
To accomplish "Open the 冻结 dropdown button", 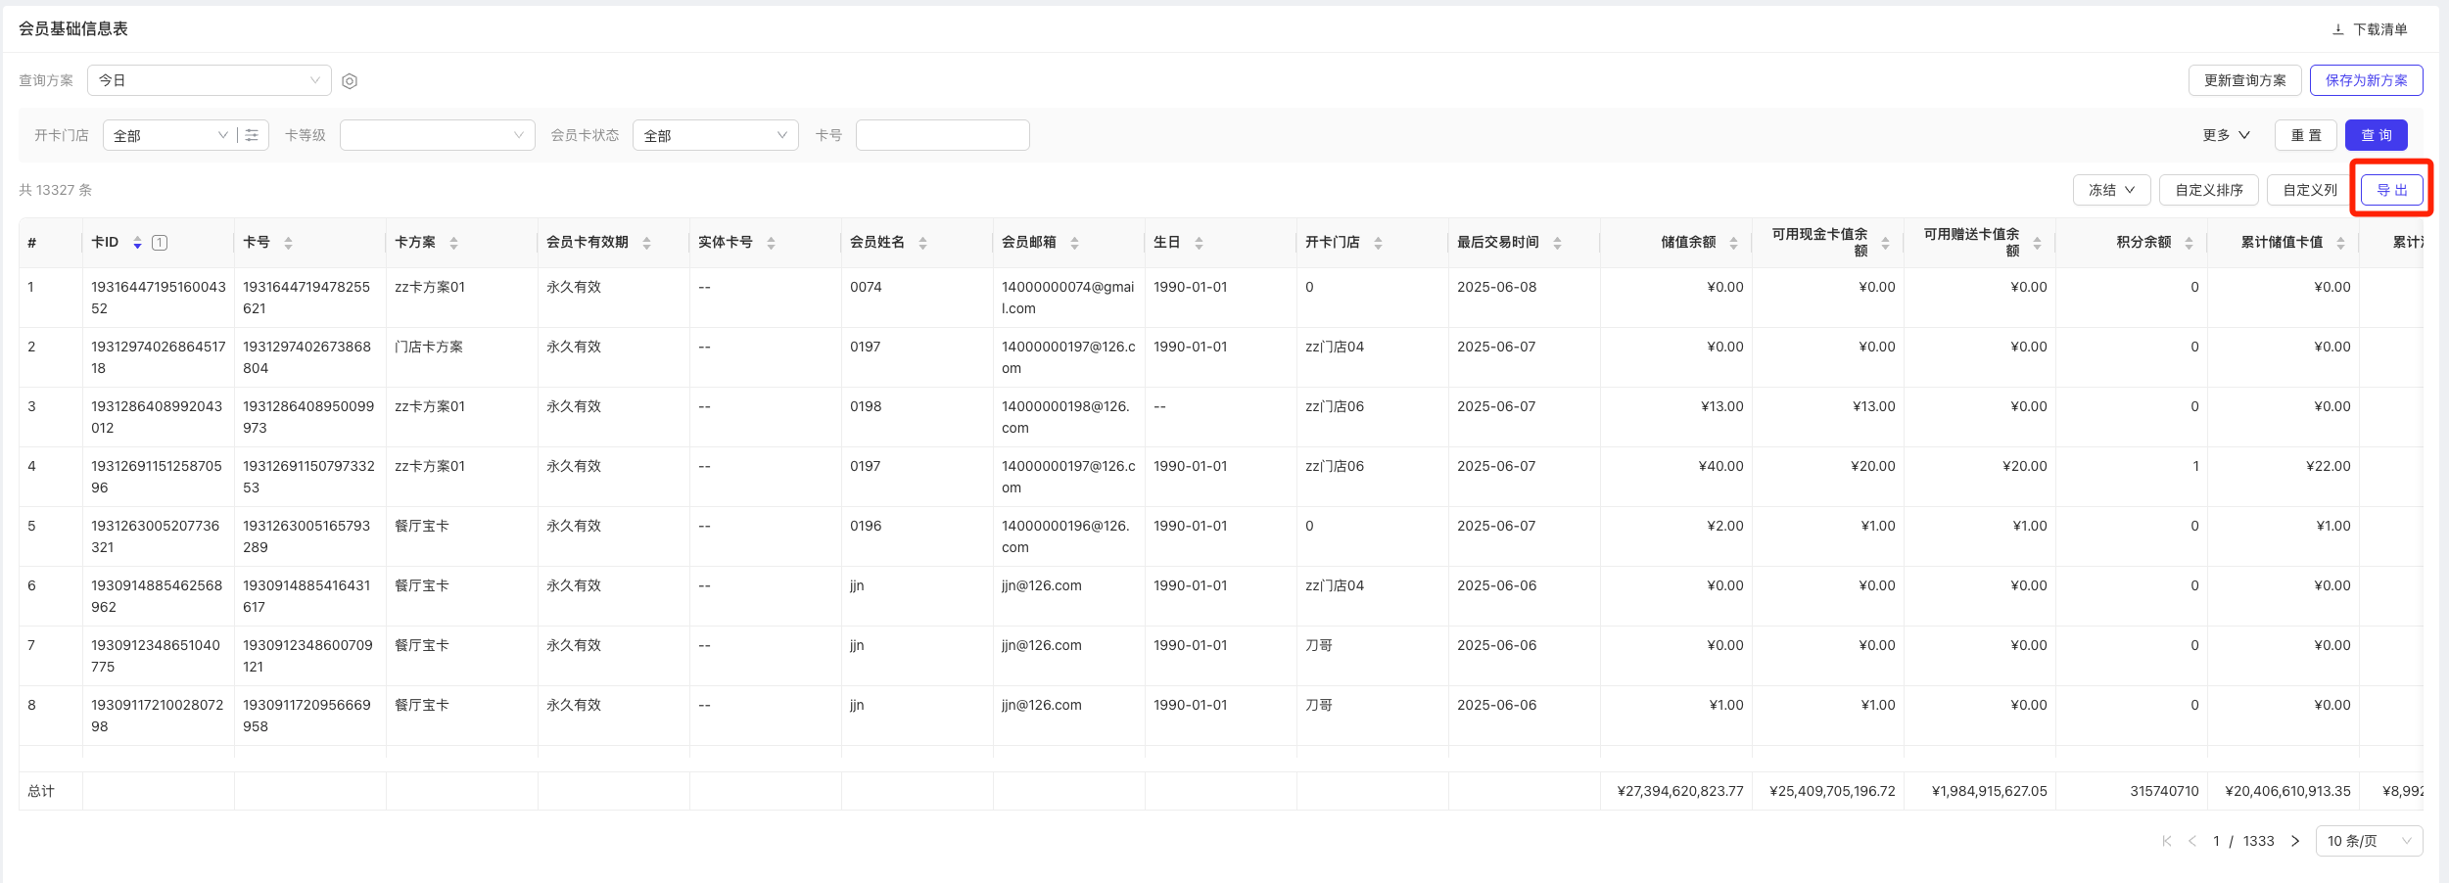I will point(2112,190).
